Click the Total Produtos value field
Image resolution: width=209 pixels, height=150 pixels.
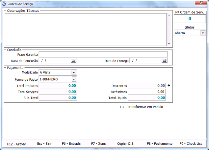tap(58, 86)
